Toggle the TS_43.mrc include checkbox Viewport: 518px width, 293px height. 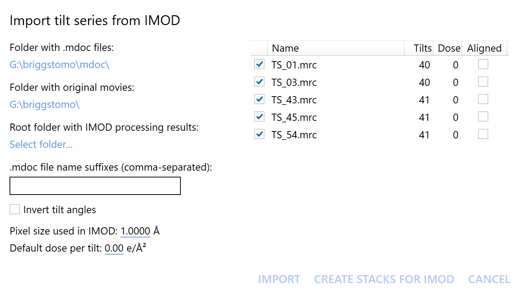(259, 99)
